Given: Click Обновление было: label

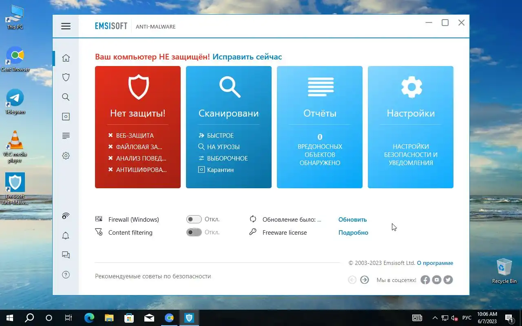Looking at the screenshot, I should [x=292, y=219].
